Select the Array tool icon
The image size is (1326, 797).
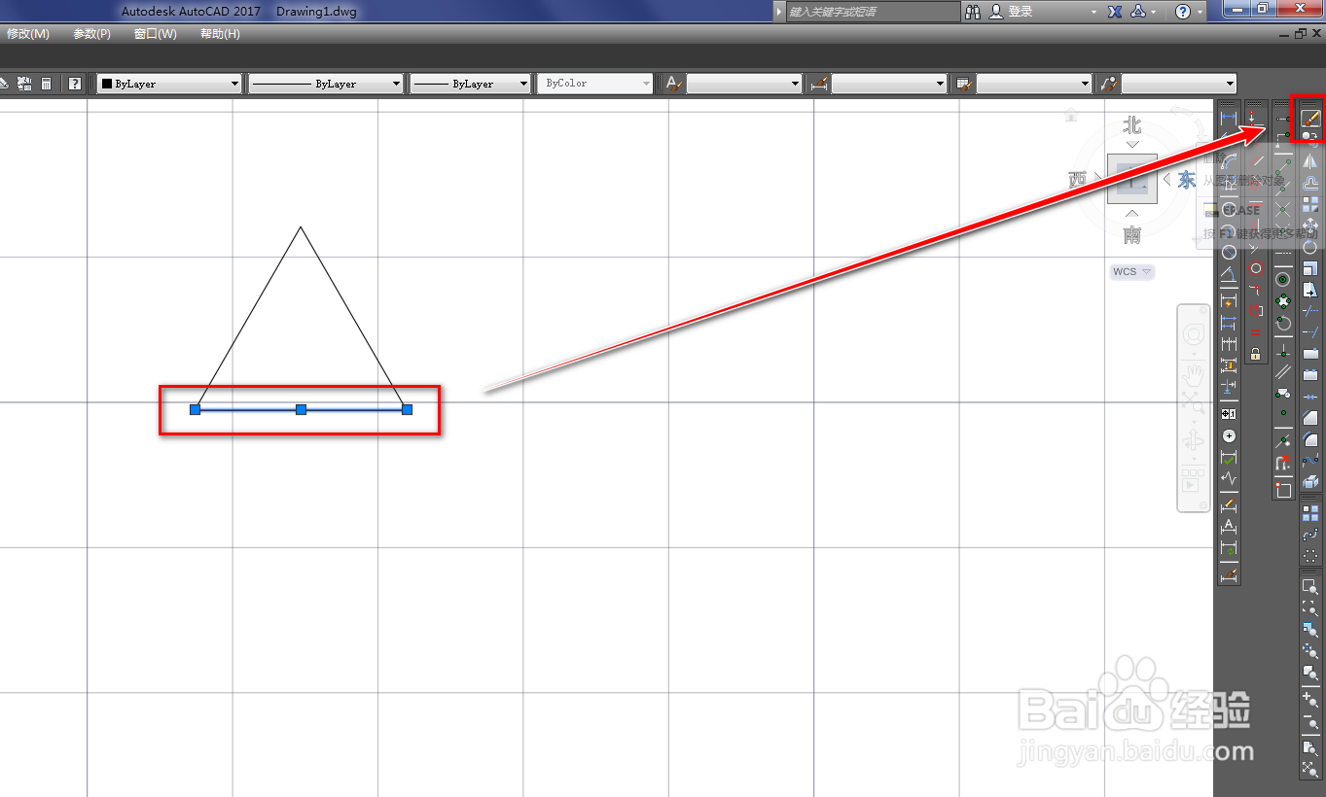tap(1309, 204)
